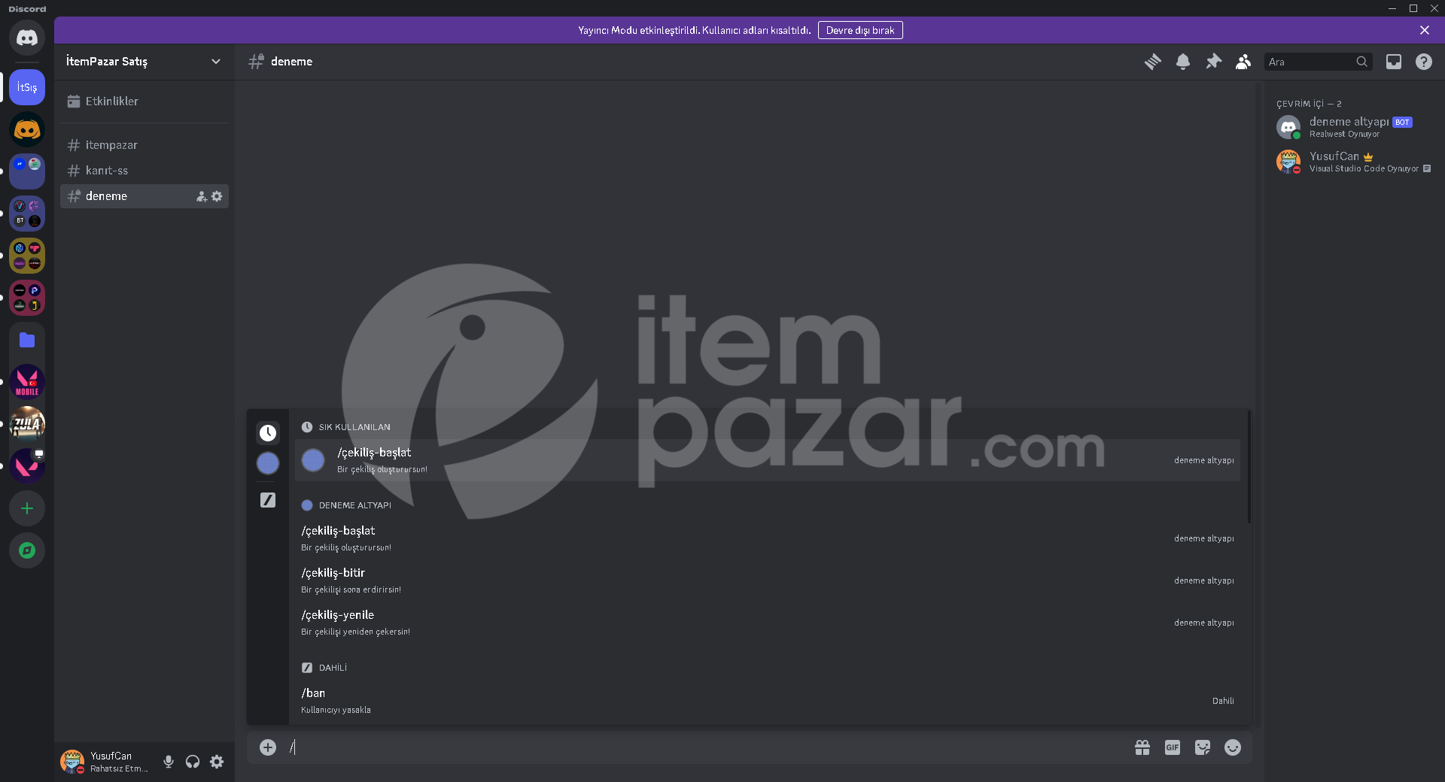Open YusufCan member profile in list
The image size is (1445, 782).
point(1353,162)
